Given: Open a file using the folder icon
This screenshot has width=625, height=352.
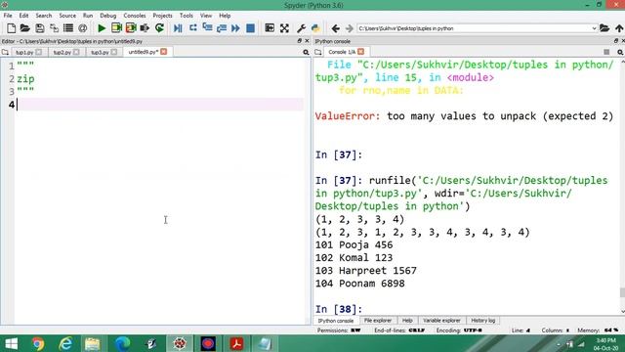Looking at the screenshot, I should 25,28.
